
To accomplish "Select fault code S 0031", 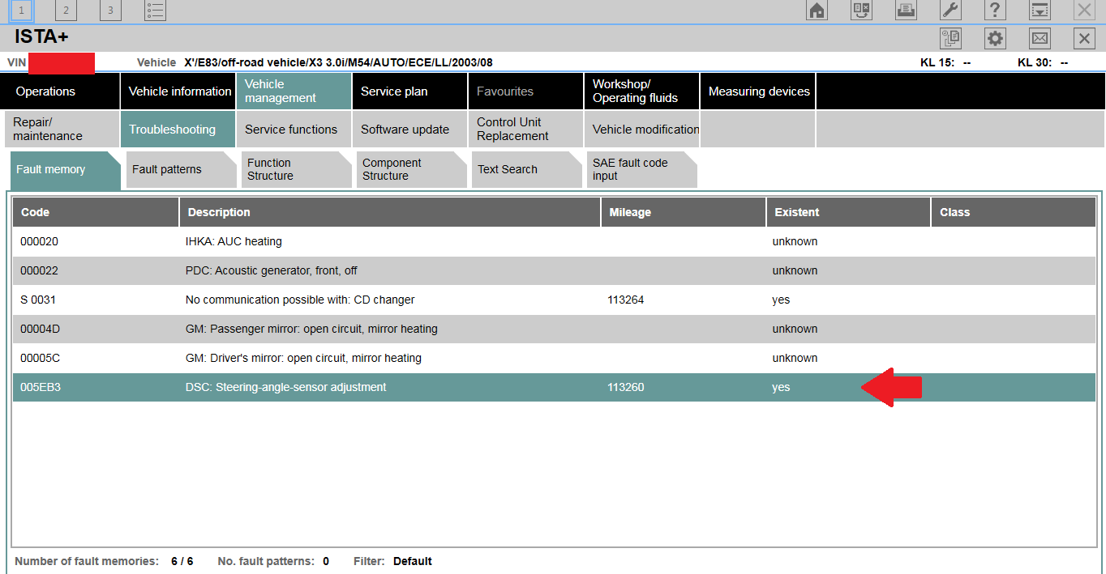I will (x=38, y=300).
